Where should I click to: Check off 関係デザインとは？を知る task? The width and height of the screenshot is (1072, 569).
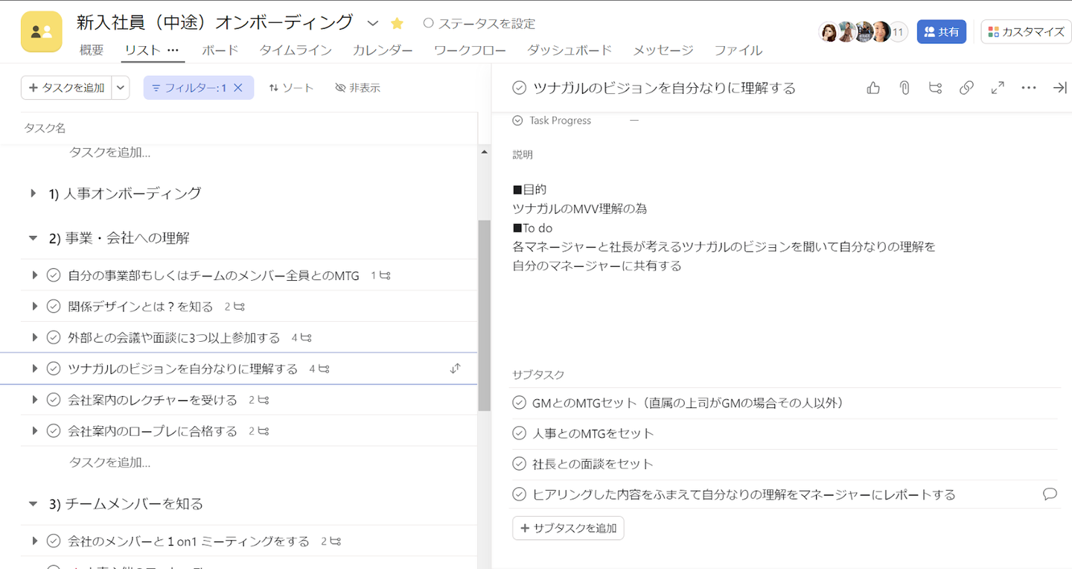(54, 307)
